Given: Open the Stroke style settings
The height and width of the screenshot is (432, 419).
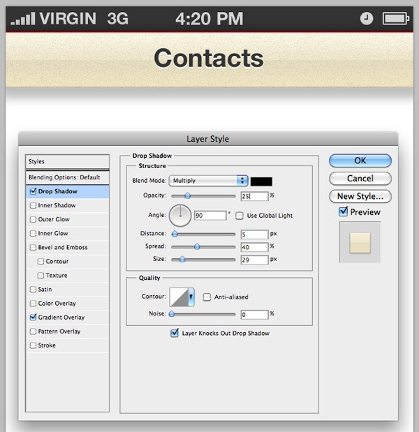Looking at the screenshot, I should (47, 345).
